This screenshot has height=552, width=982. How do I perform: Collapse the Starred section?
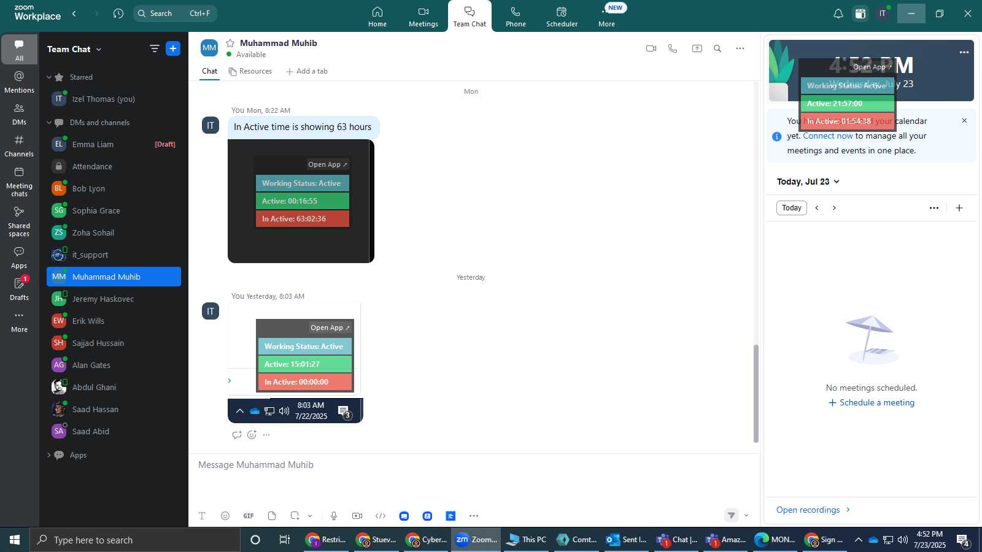pyautogui.click(x=49, y=77)
